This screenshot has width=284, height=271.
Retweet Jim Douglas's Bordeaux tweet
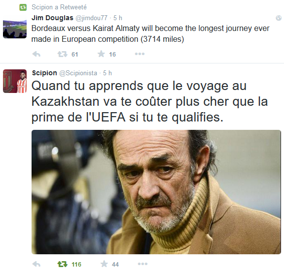coord(63,54)
